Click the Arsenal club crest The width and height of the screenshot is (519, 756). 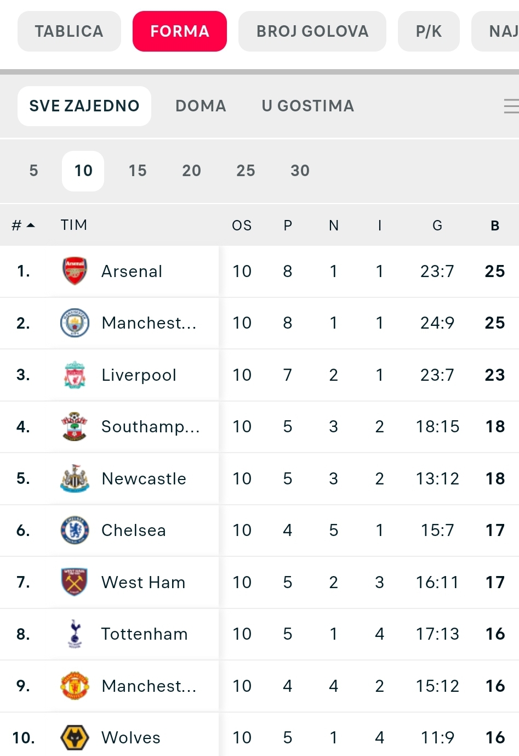point(75,271)
